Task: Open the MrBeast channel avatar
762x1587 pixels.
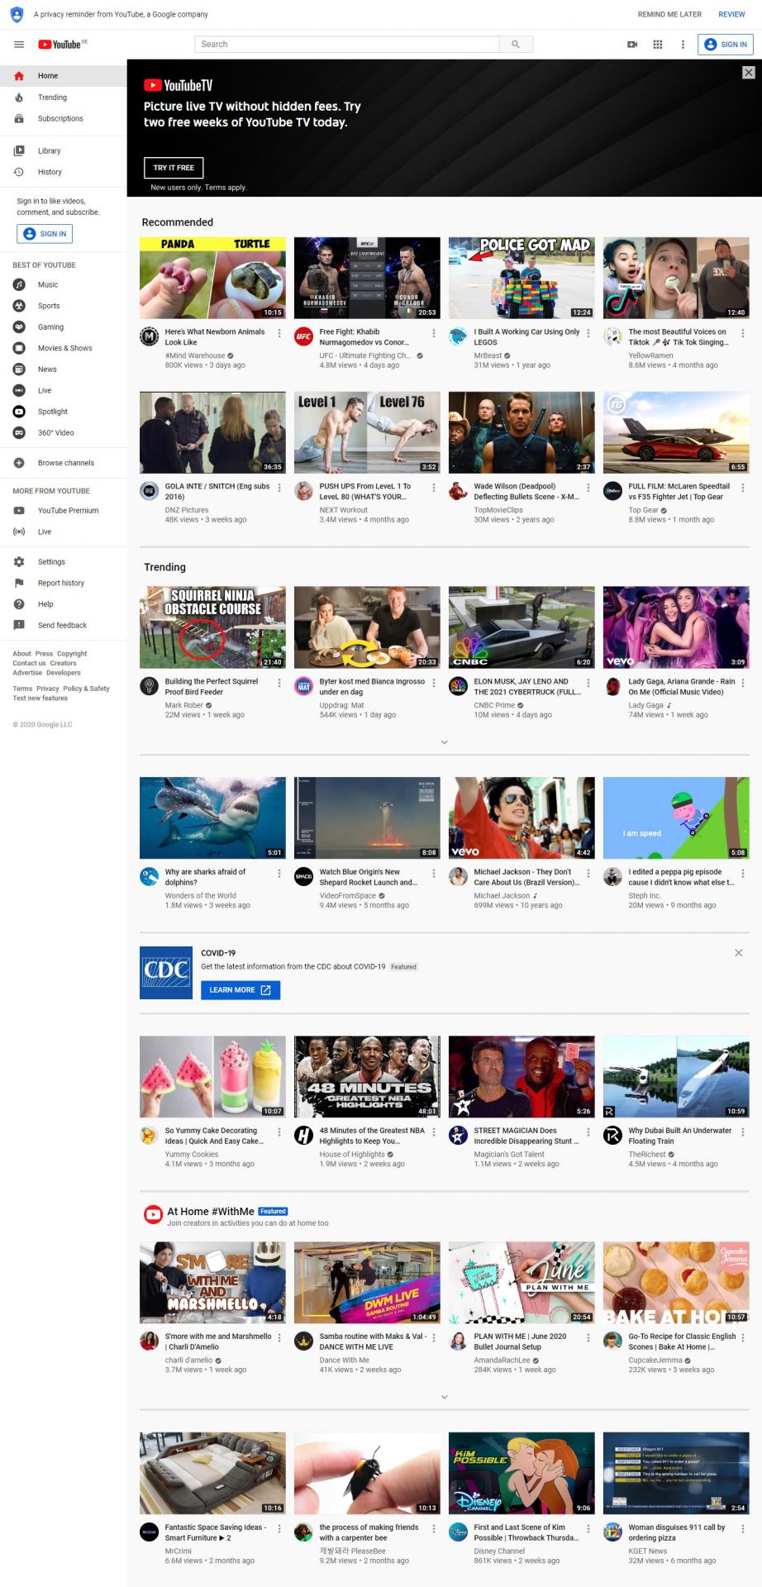Action: [459, 336]
